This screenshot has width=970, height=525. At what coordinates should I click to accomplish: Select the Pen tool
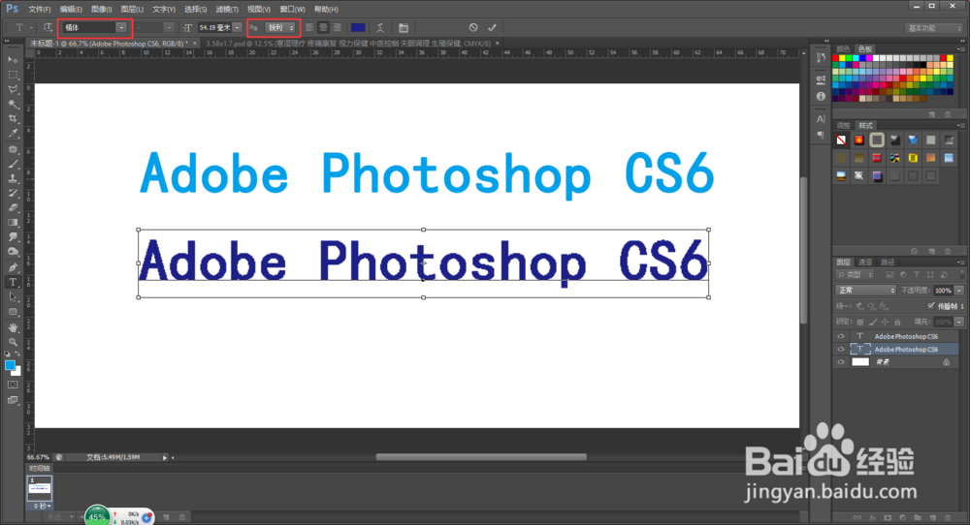tap(13, 267)
